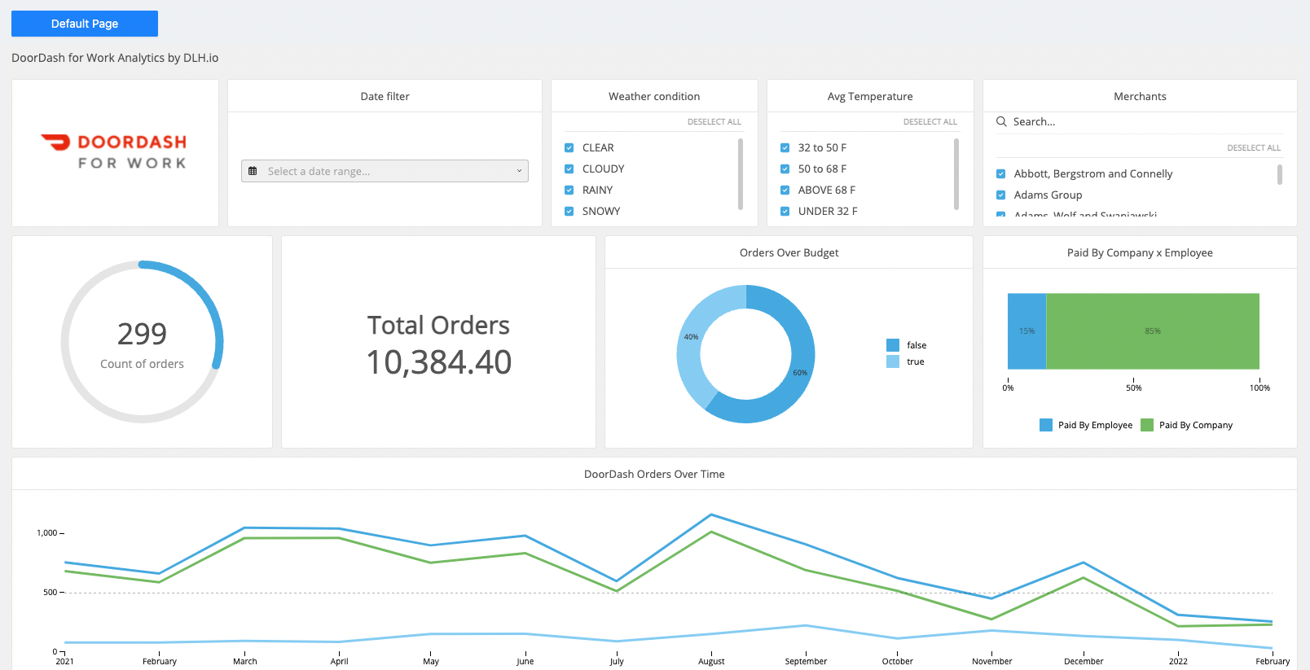Click the 'false' legend color square
1310x670 pixels.
[893, 345]
